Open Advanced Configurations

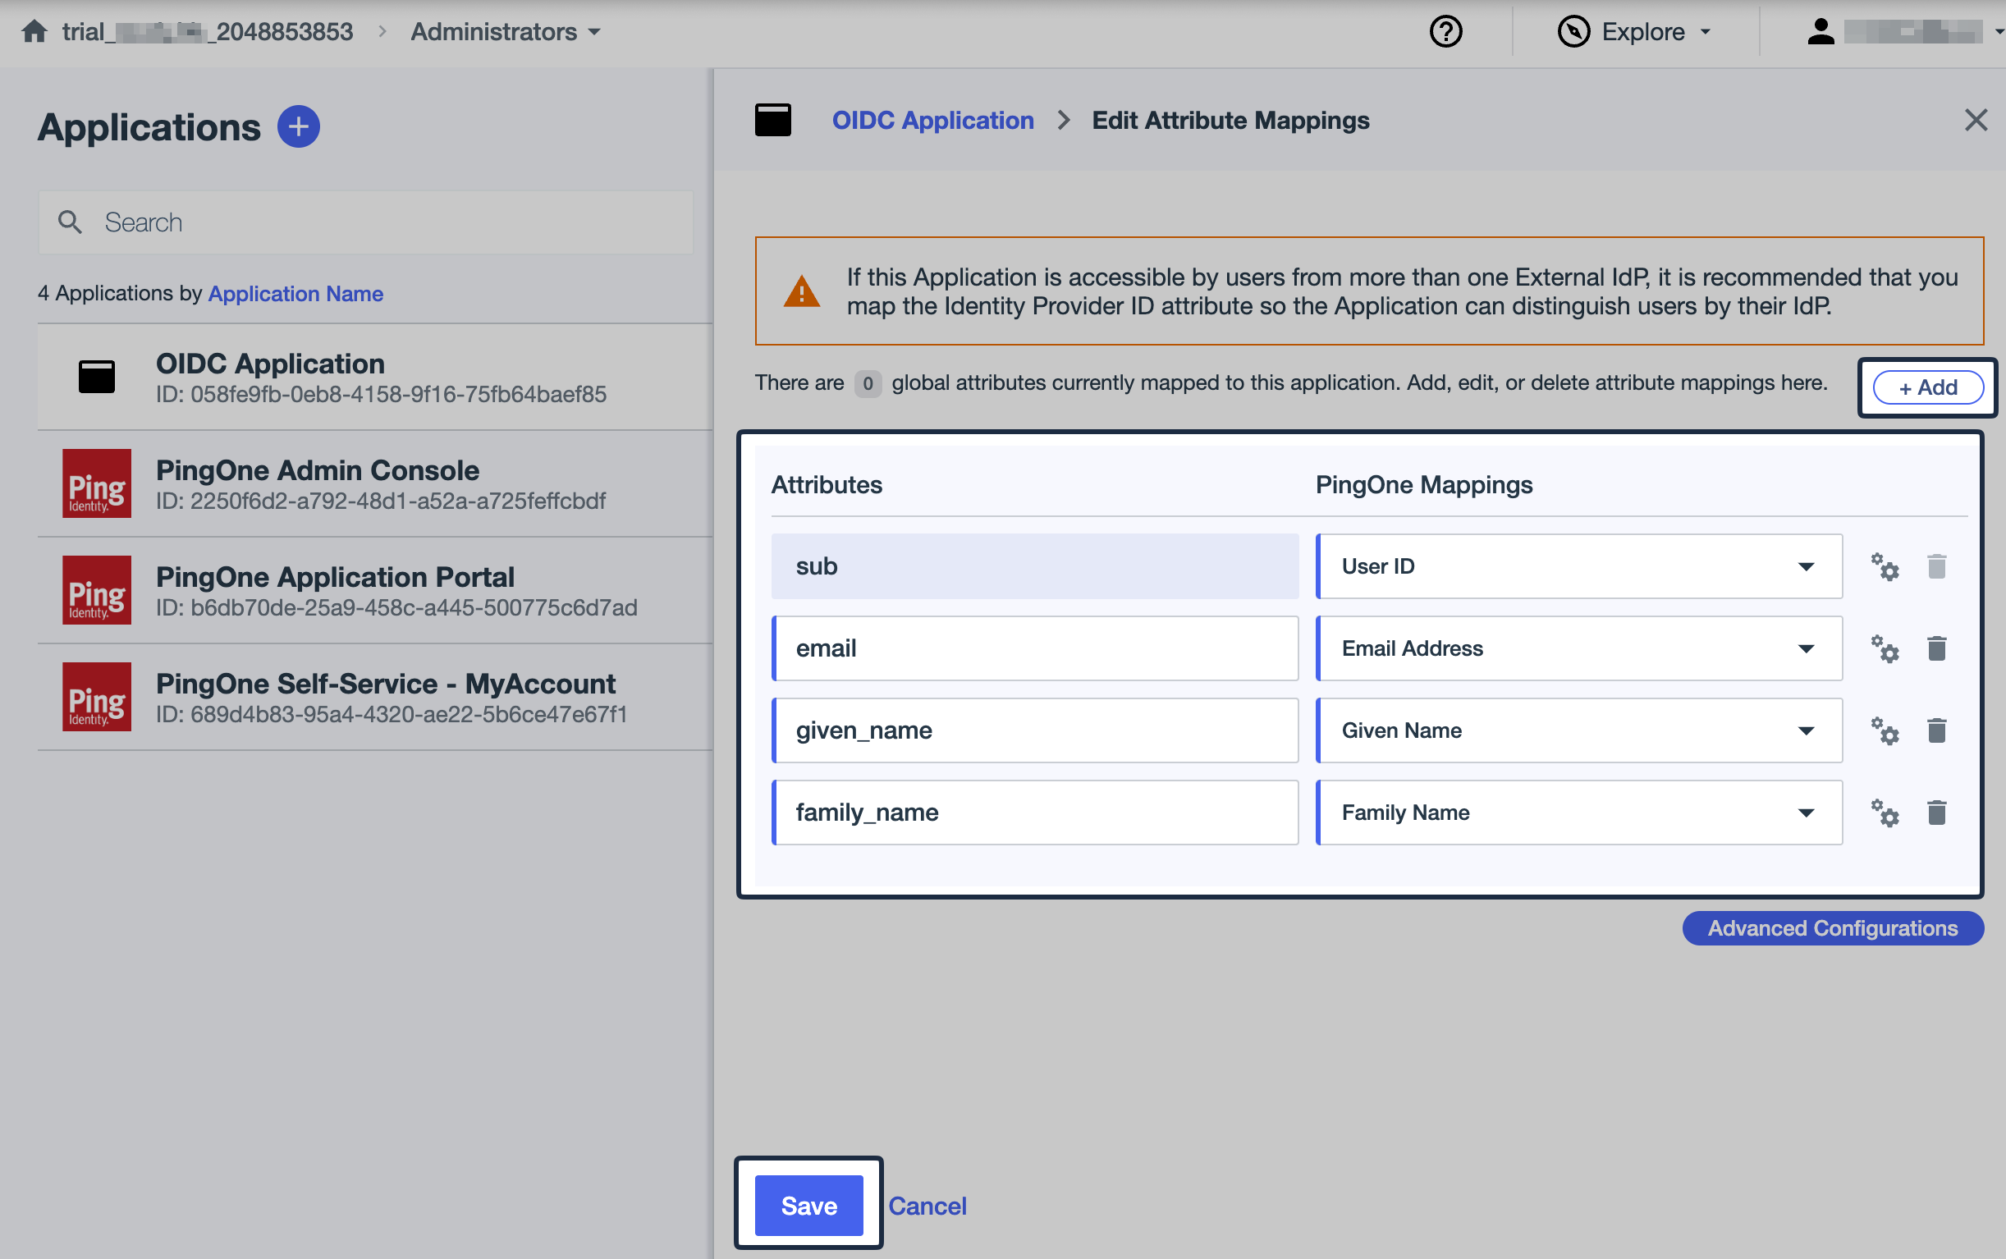point(1831,927)
